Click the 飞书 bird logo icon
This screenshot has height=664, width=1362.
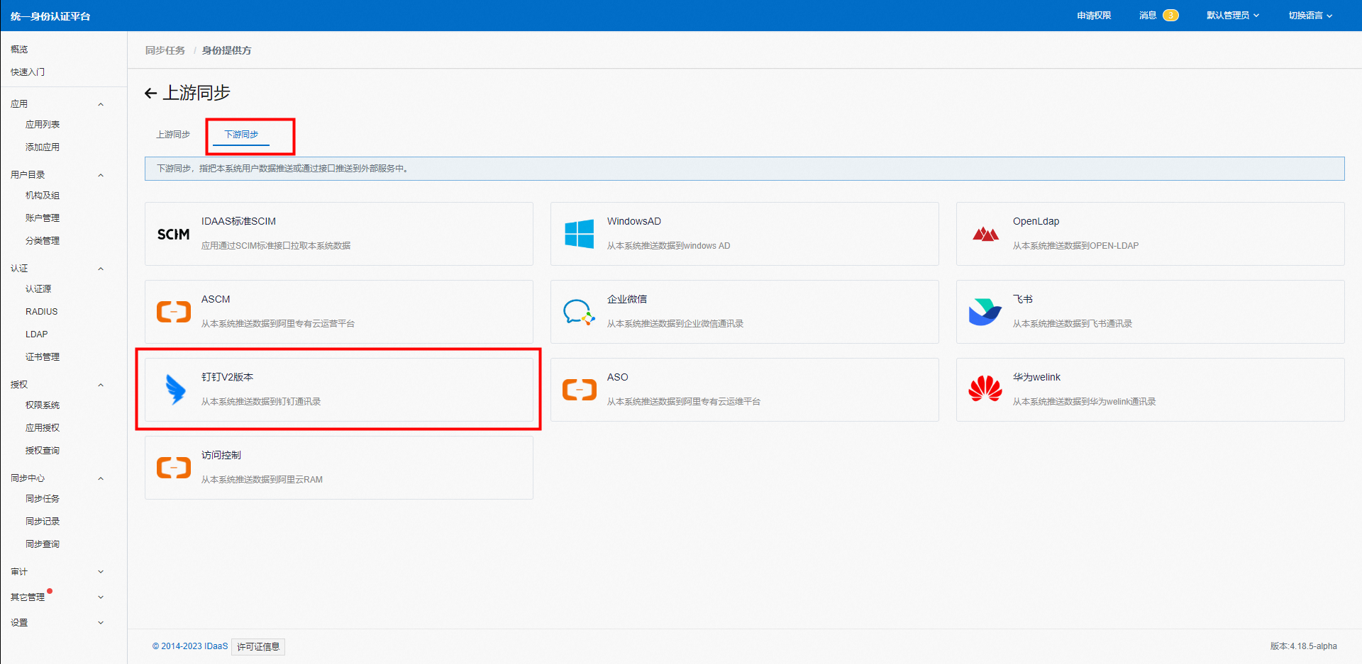click(x=985, y=312)
